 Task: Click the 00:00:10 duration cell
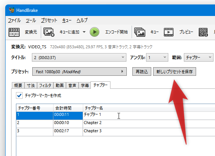coord(68,124)
